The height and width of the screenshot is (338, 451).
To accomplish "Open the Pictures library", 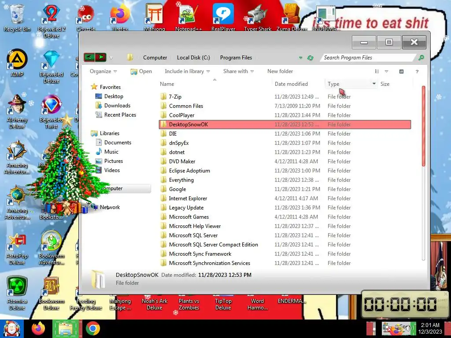I will click(109, 161).
